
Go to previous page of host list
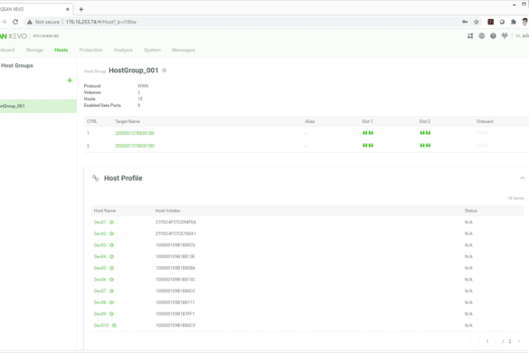[x=471, y=341]
